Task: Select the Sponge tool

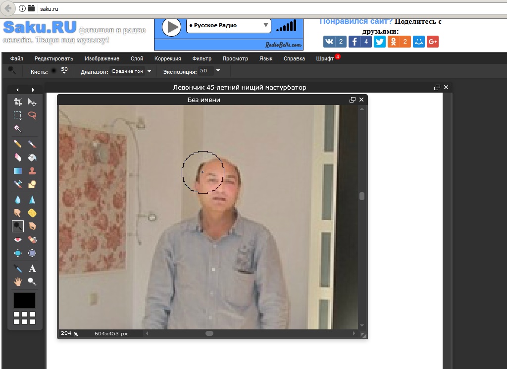Action: point(32,213)
